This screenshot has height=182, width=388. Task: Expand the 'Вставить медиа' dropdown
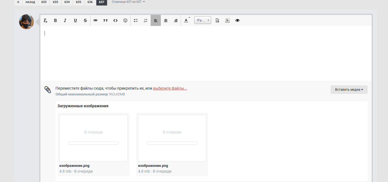pos(349,90)
